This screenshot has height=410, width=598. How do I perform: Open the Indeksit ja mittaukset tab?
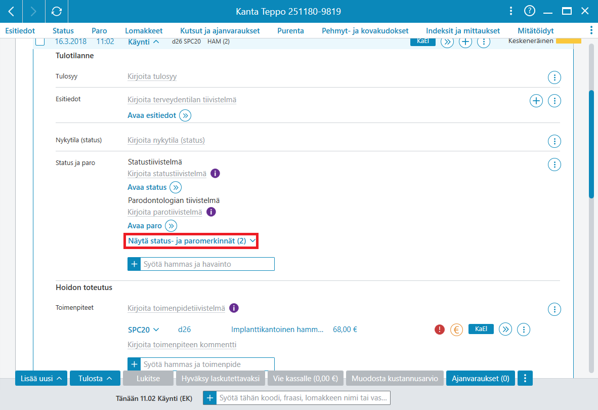(462, 30)
